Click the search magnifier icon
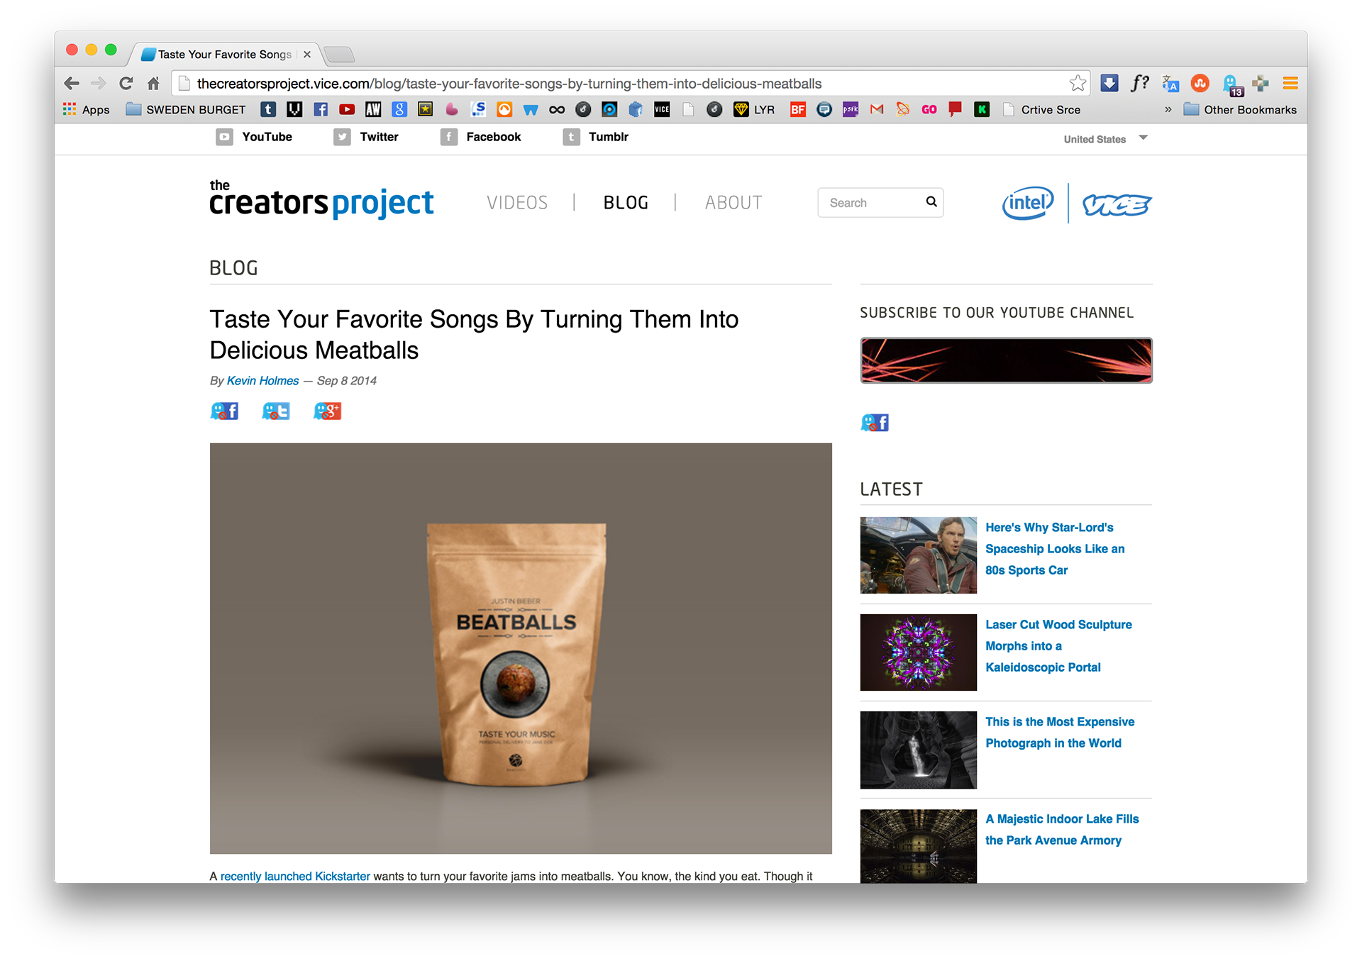 click(x=931, y=202)
